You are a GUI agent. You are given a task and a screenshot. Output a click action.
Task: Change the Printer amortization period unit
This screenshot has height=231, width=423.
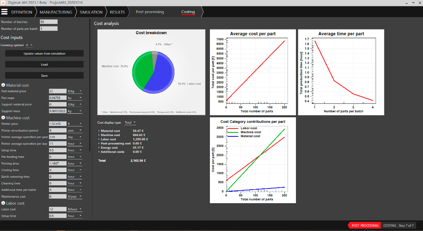(75, 130)
